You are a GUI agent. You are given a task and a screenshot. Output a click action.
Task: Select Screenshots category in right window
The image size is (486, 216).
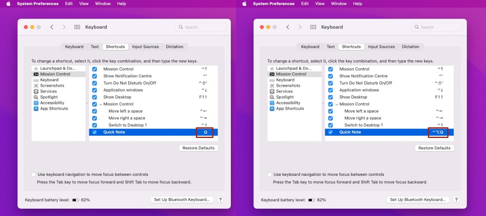click(295, 85)
